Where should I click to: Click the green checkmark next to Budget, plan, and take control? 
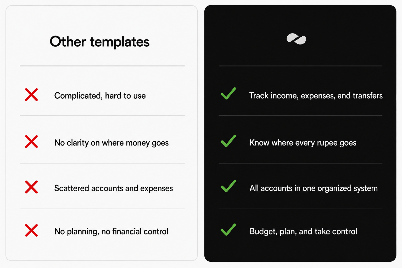[228, 230]
